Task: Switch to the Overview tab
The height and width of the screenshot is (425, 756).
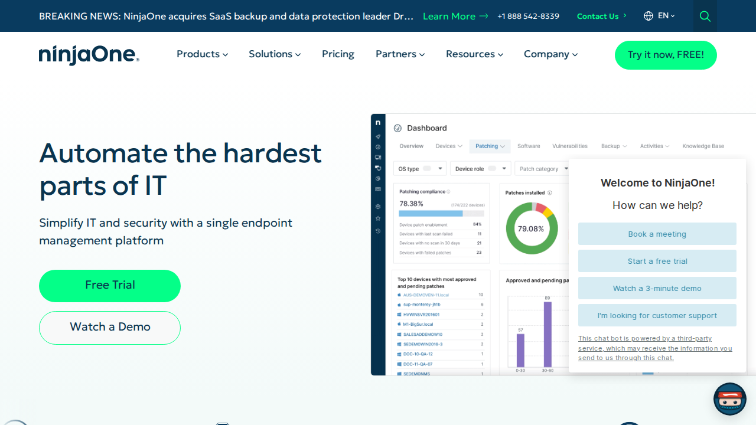Action: 411,146
